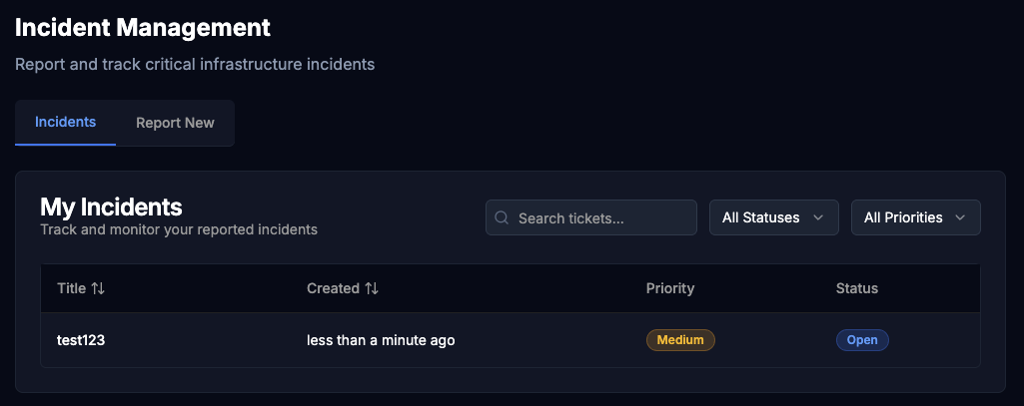Switch to the Report New tab
Screen dimensions: 1024x406
click(x=175, y=123)
